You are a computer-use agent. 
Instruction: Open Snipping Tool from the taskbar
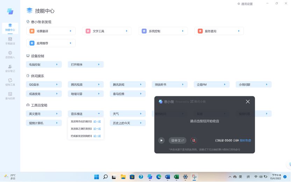click(194, 177)
